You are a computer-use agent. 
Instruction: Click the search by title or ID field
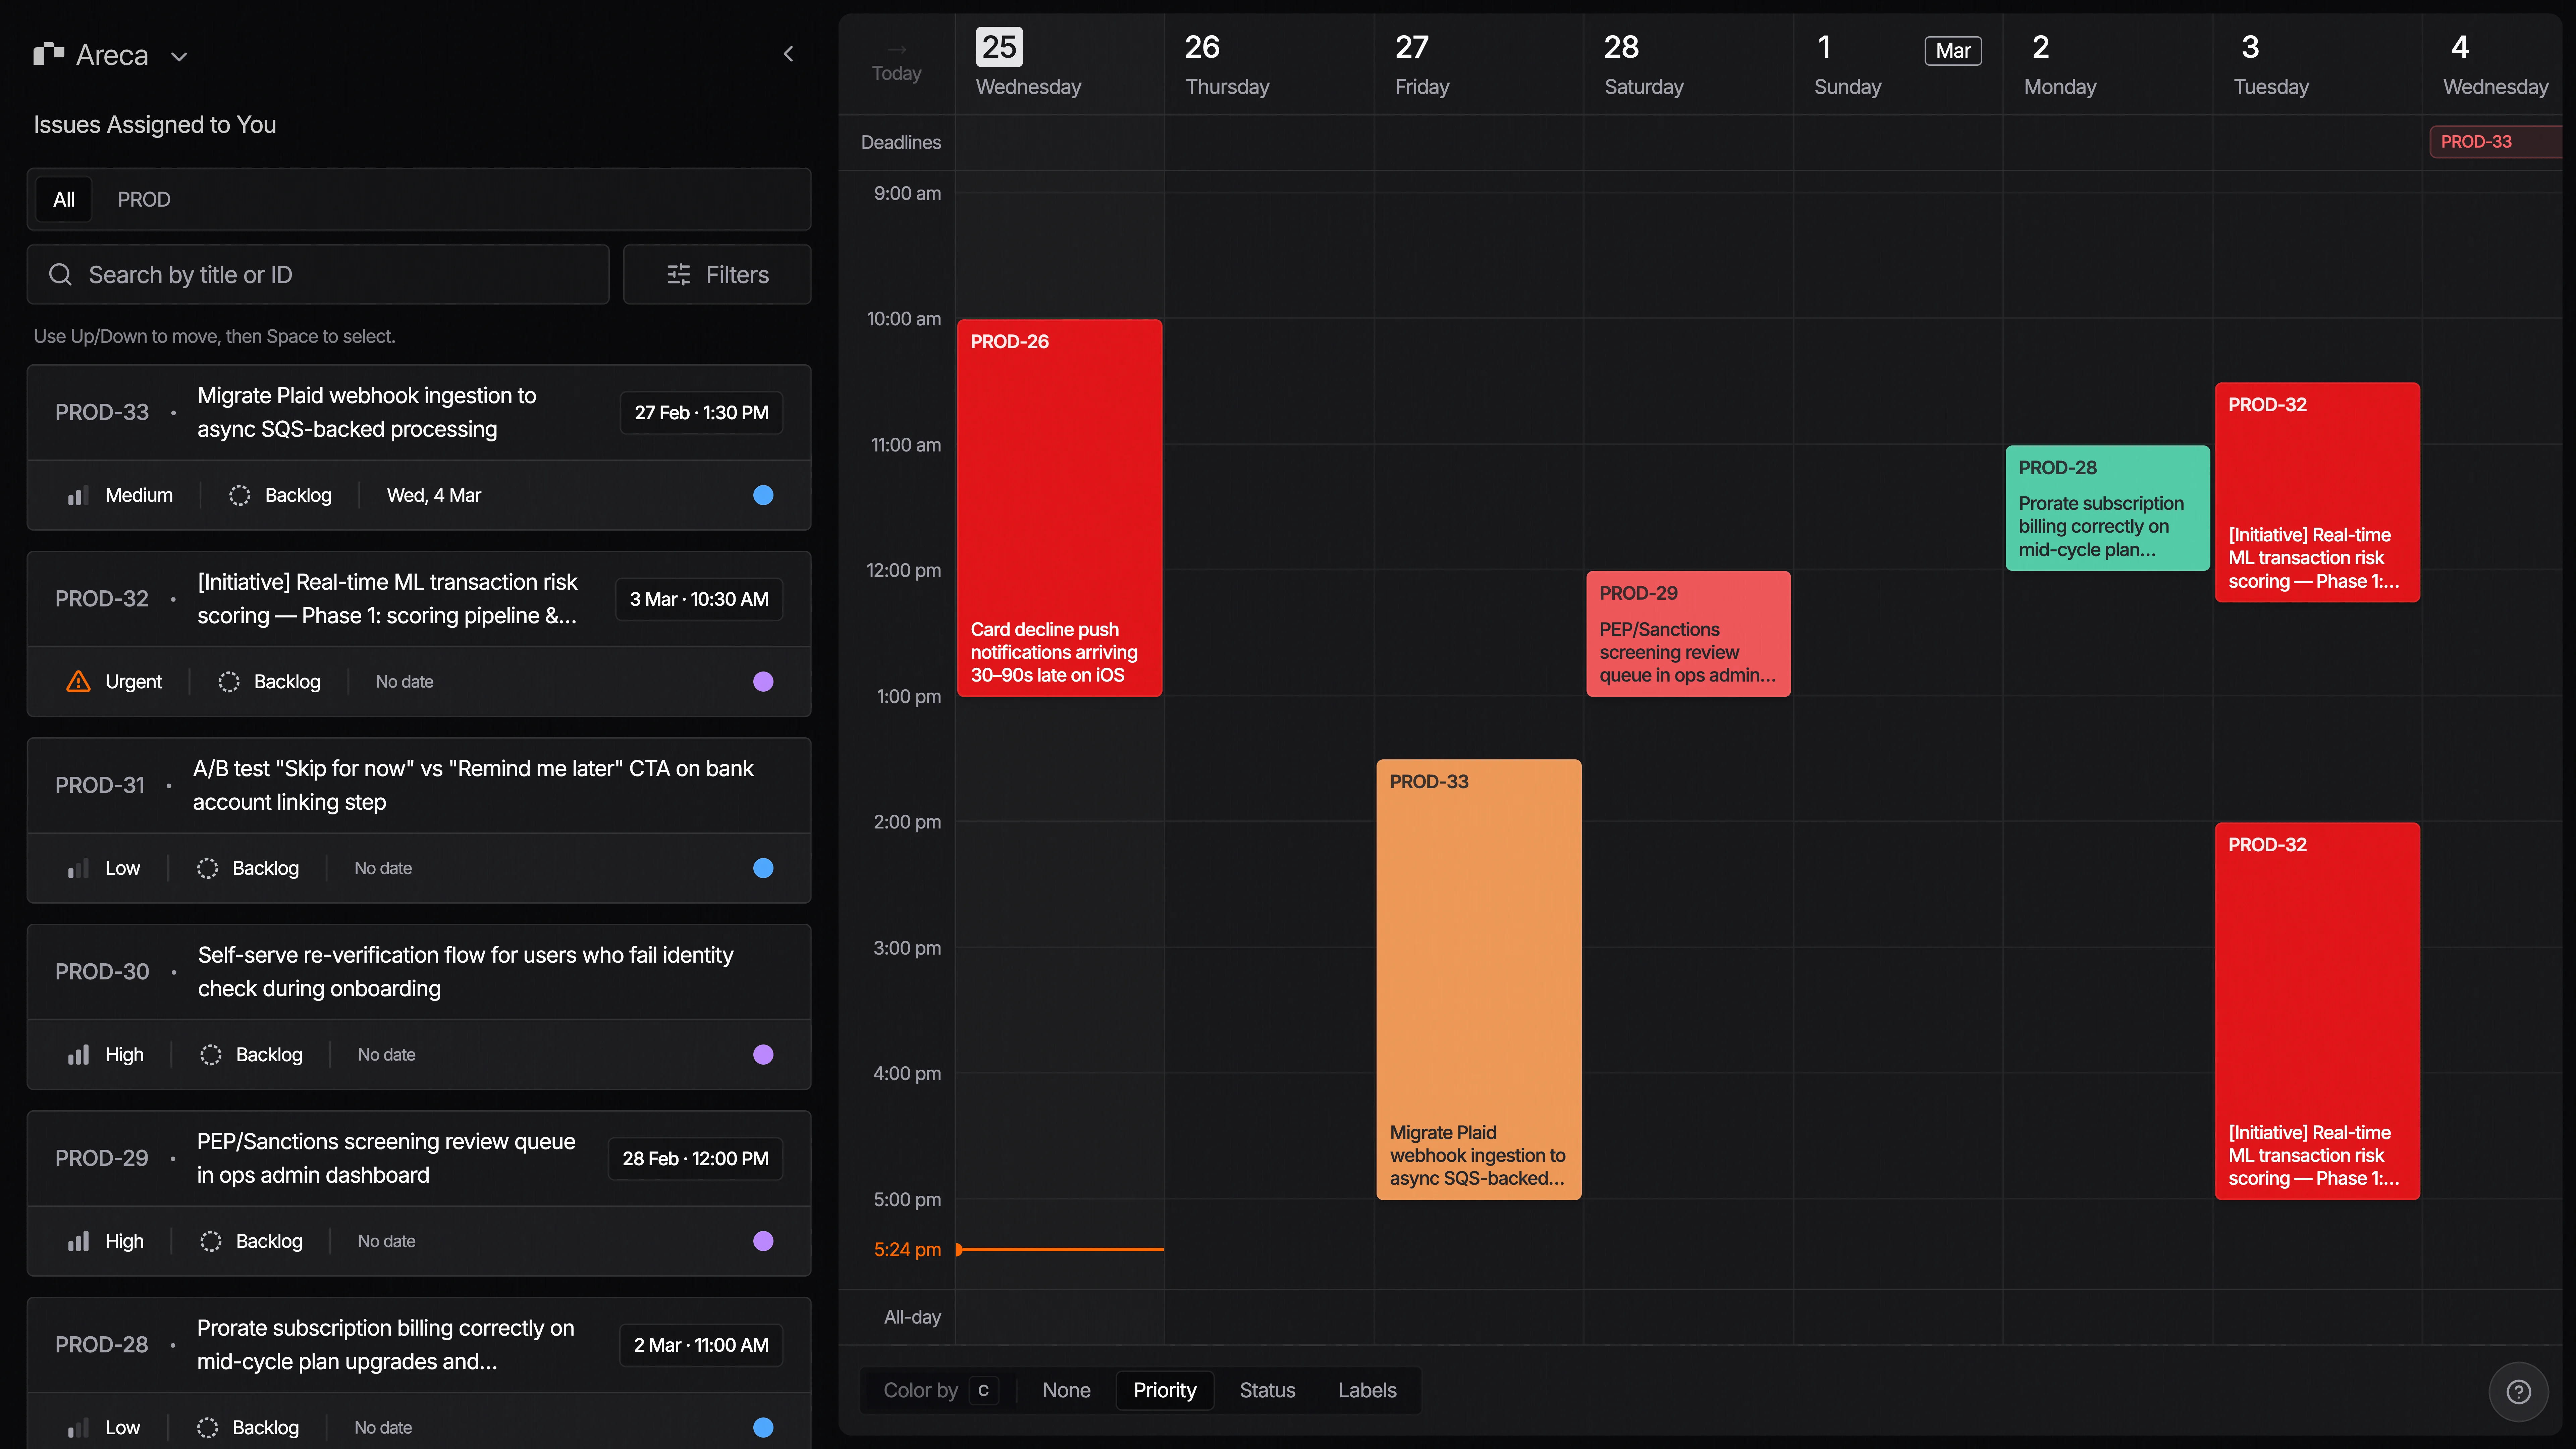(x=318, y=274)
